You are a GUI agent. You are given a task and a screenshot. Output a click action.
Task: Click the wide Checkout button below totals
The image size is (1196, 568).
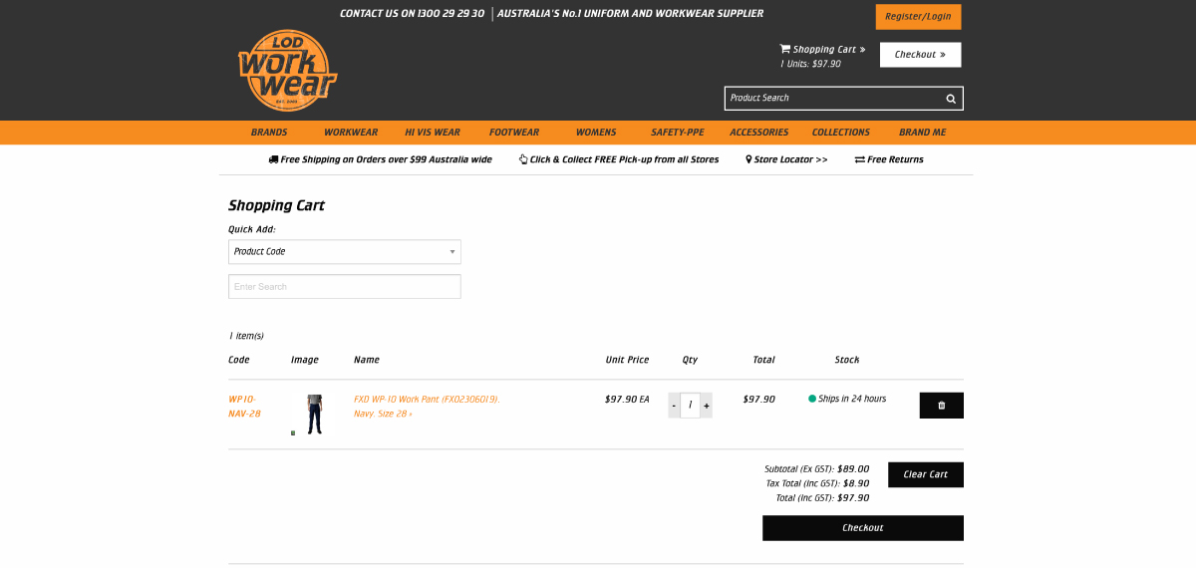pos(863,528)
